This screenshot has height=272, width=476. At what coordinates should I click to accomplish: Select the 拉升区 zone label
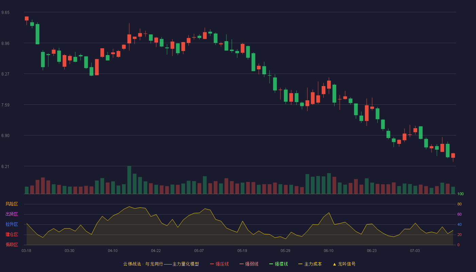click(x=12, y=224)
